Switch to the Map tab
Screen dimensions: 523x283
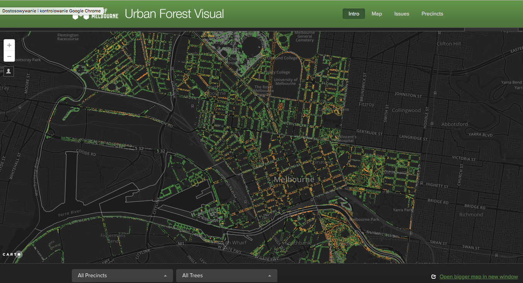pyautogui.click(x=377, y=14)
